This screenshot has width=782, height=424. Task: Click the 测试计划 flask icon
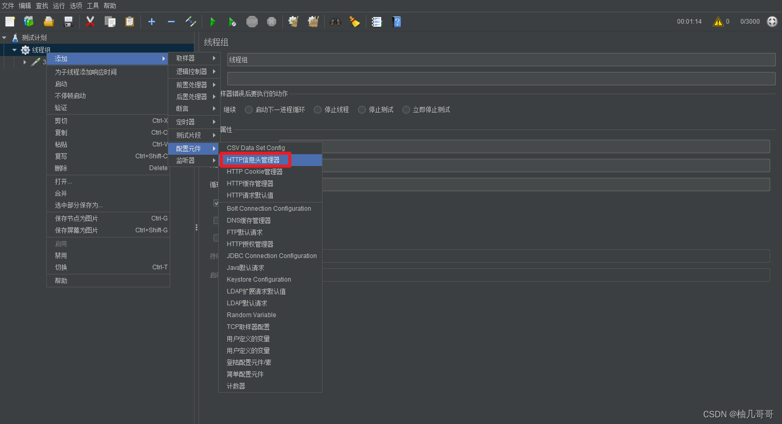[15, 38]
